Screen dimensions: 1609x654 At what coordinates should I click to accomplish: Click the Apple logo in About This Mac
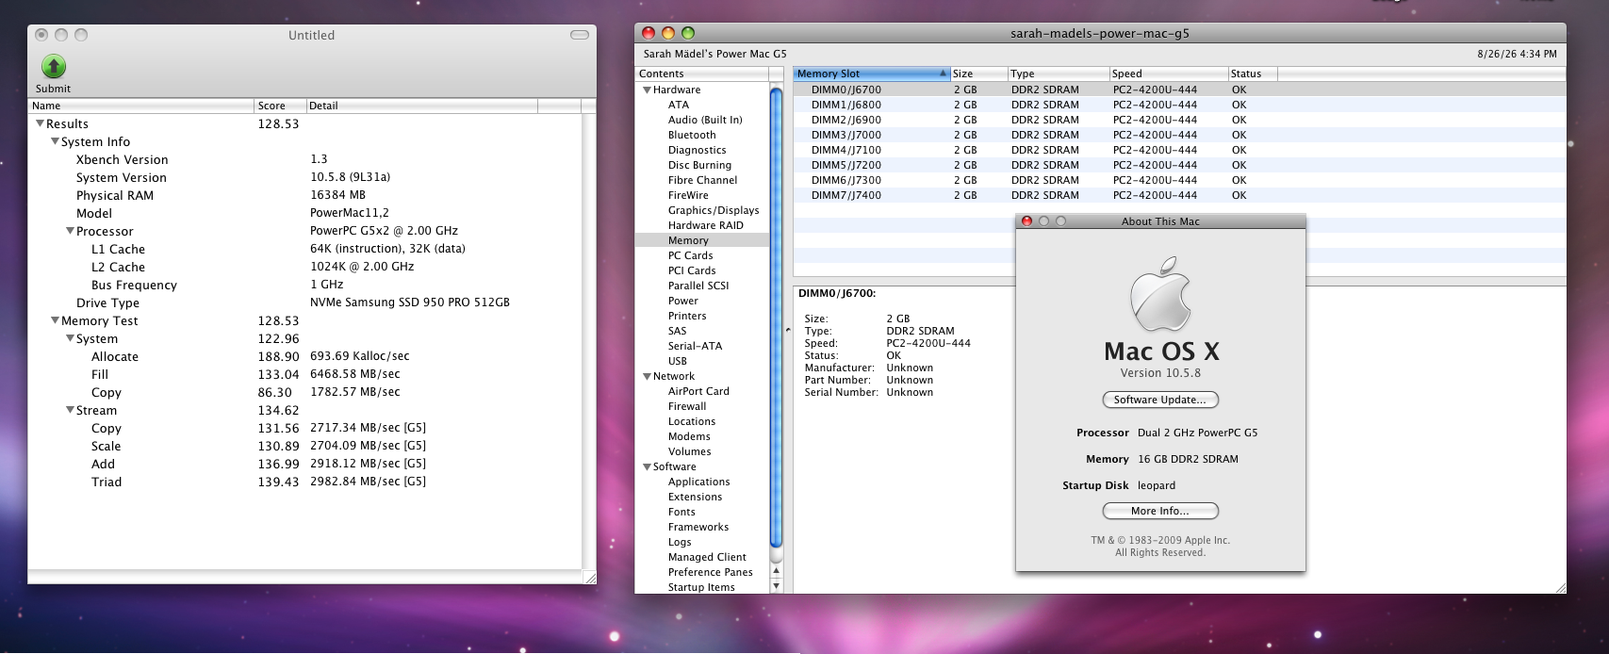pos(1160,293)
